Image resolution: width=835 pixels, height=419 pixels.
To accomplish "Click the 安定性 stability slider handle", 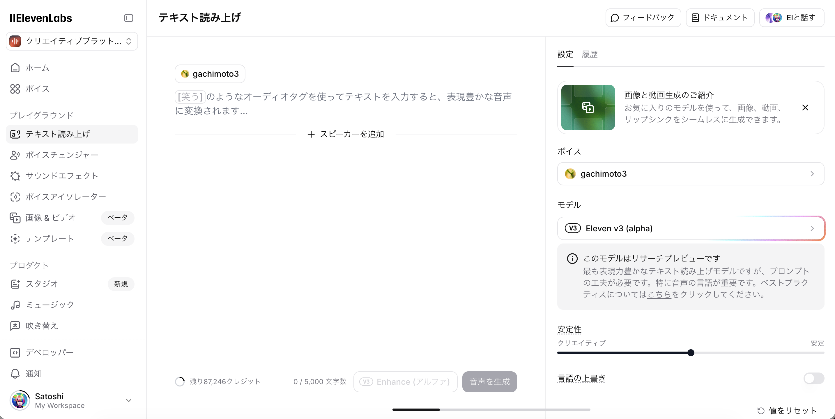I will [691, 353].
